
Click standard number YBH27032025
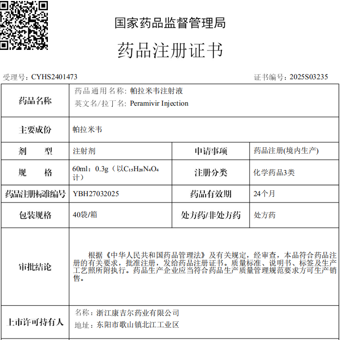pos(96,194)
